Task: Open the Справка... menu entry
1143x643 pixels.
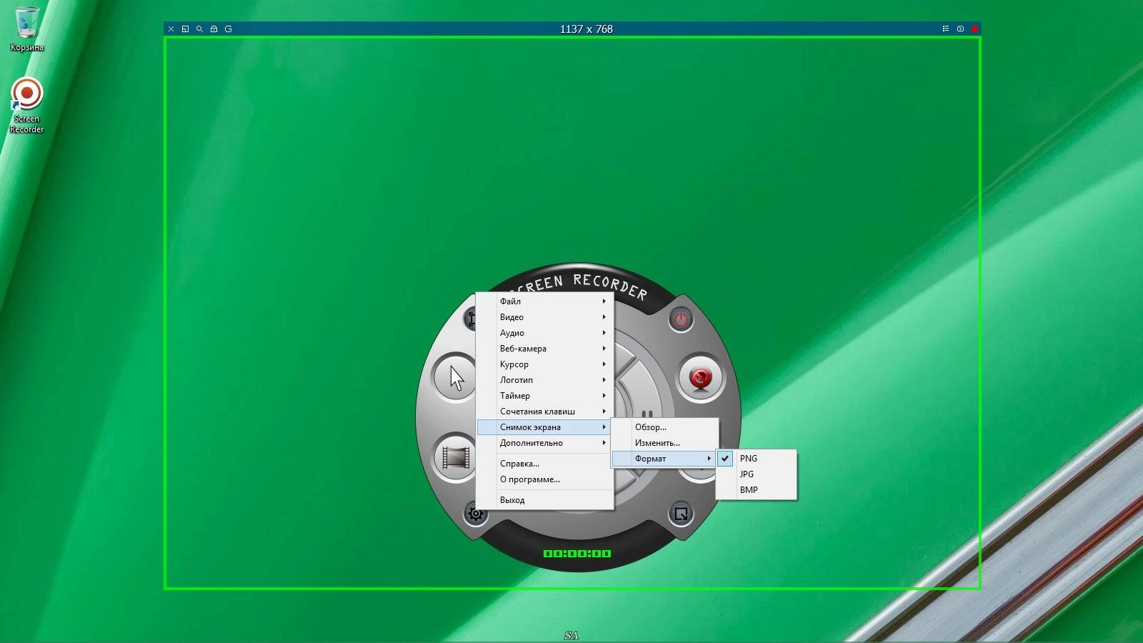Action: coord(545,464)
